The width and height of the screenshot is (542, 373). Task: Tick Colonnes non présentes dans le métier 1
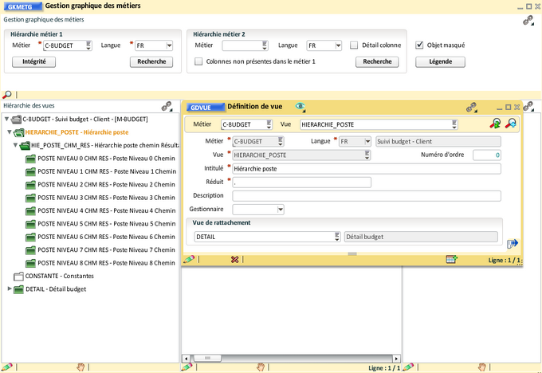(198, 61)
